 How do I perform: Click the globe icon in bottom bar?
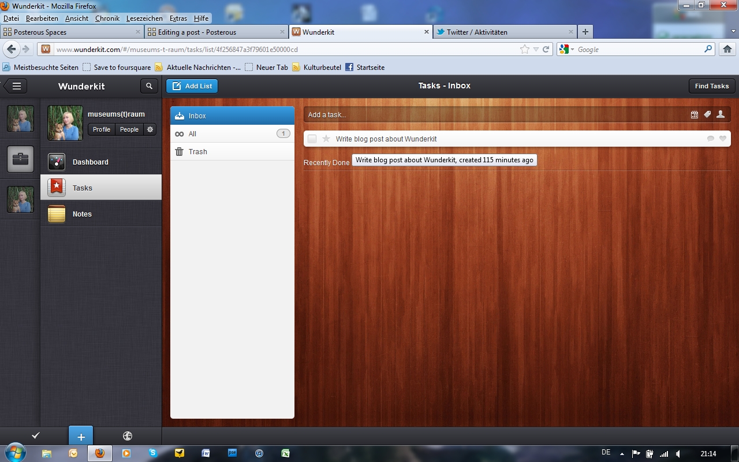pos(128,436)
